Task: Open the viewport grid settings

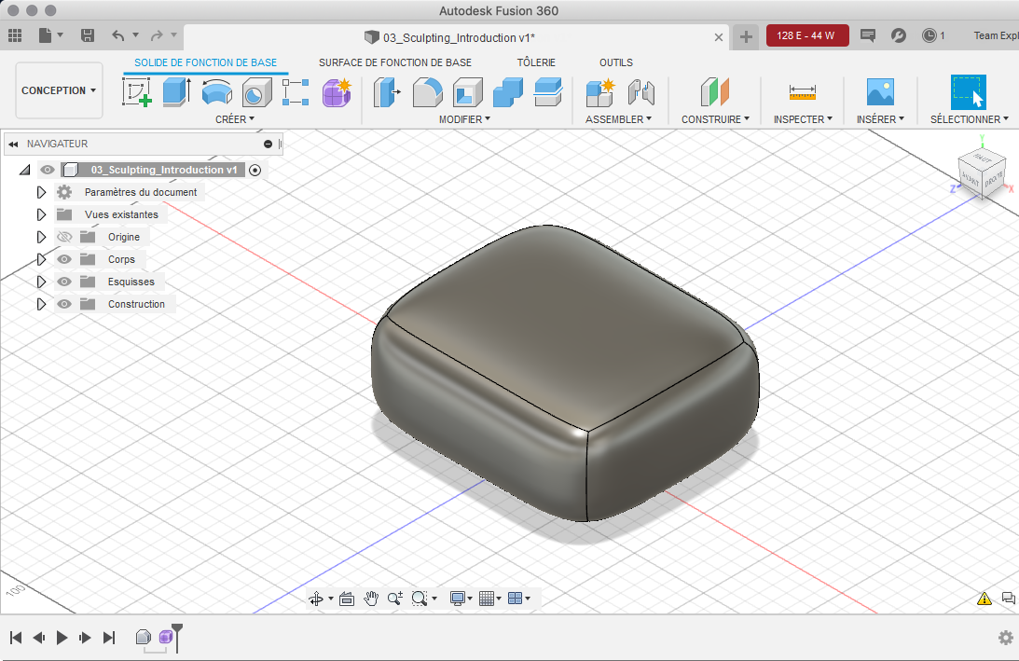Action: click(489, 599)
